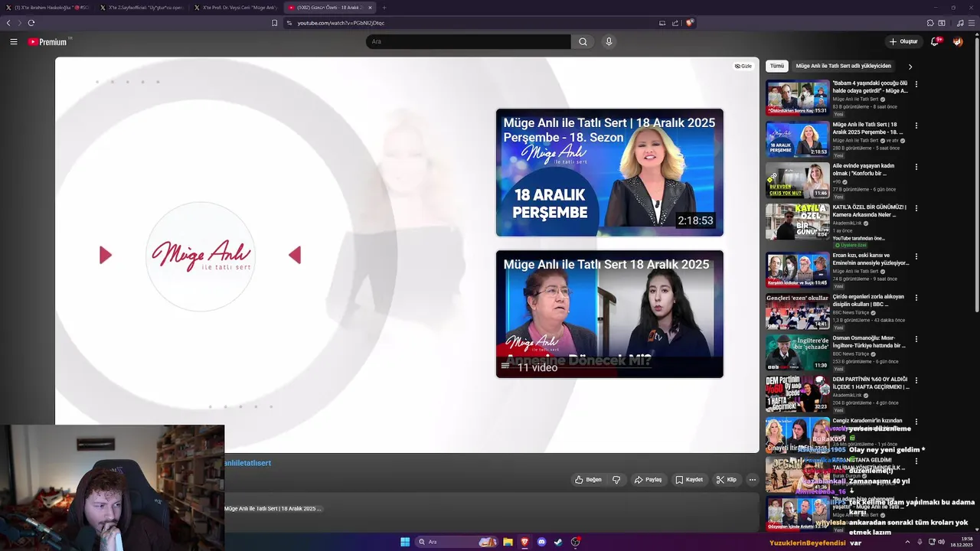The width and height of the screenshot is (980, 551).
Task: Click Windows taskbar Ara search box
Action: (x=456, y=542)
